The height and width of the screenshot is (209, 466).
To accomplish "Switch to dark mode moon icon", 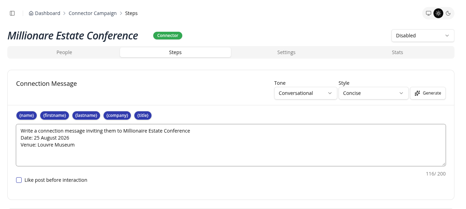I will [448, 13].
